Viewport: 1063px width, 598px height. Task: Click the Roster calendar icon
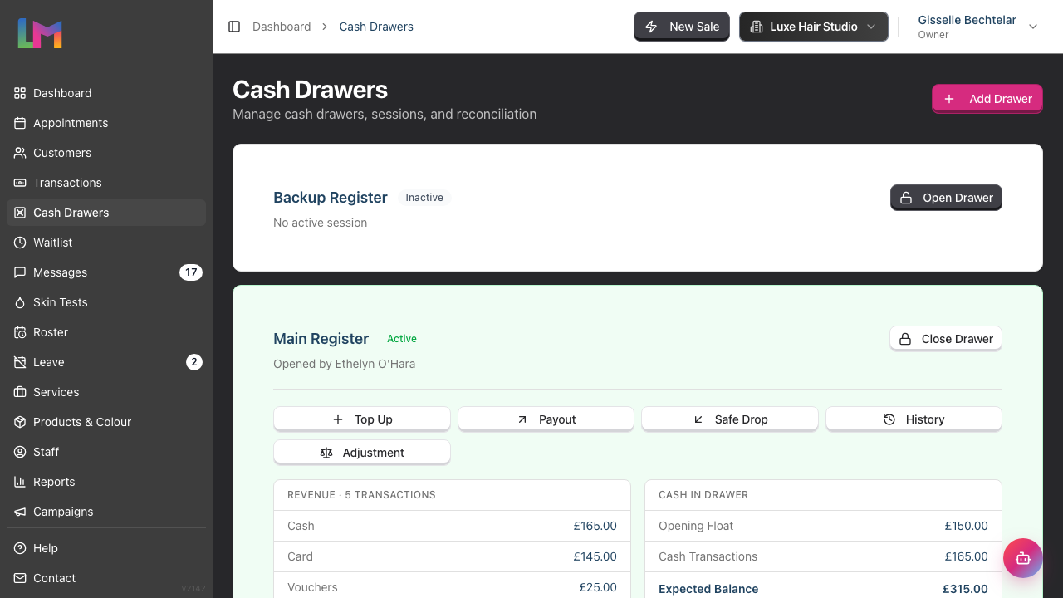pyautogui.click(x=20, y=332)
